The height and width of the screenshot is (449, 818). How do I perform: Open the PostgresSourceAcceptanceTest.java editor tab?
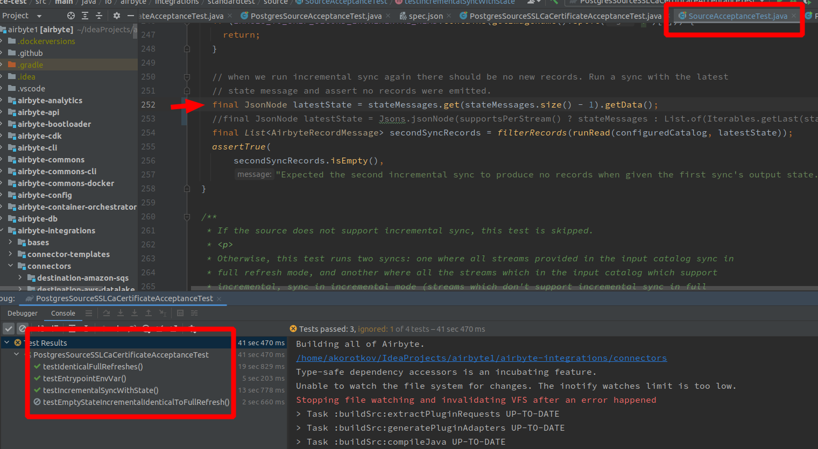tap(316, 16)
